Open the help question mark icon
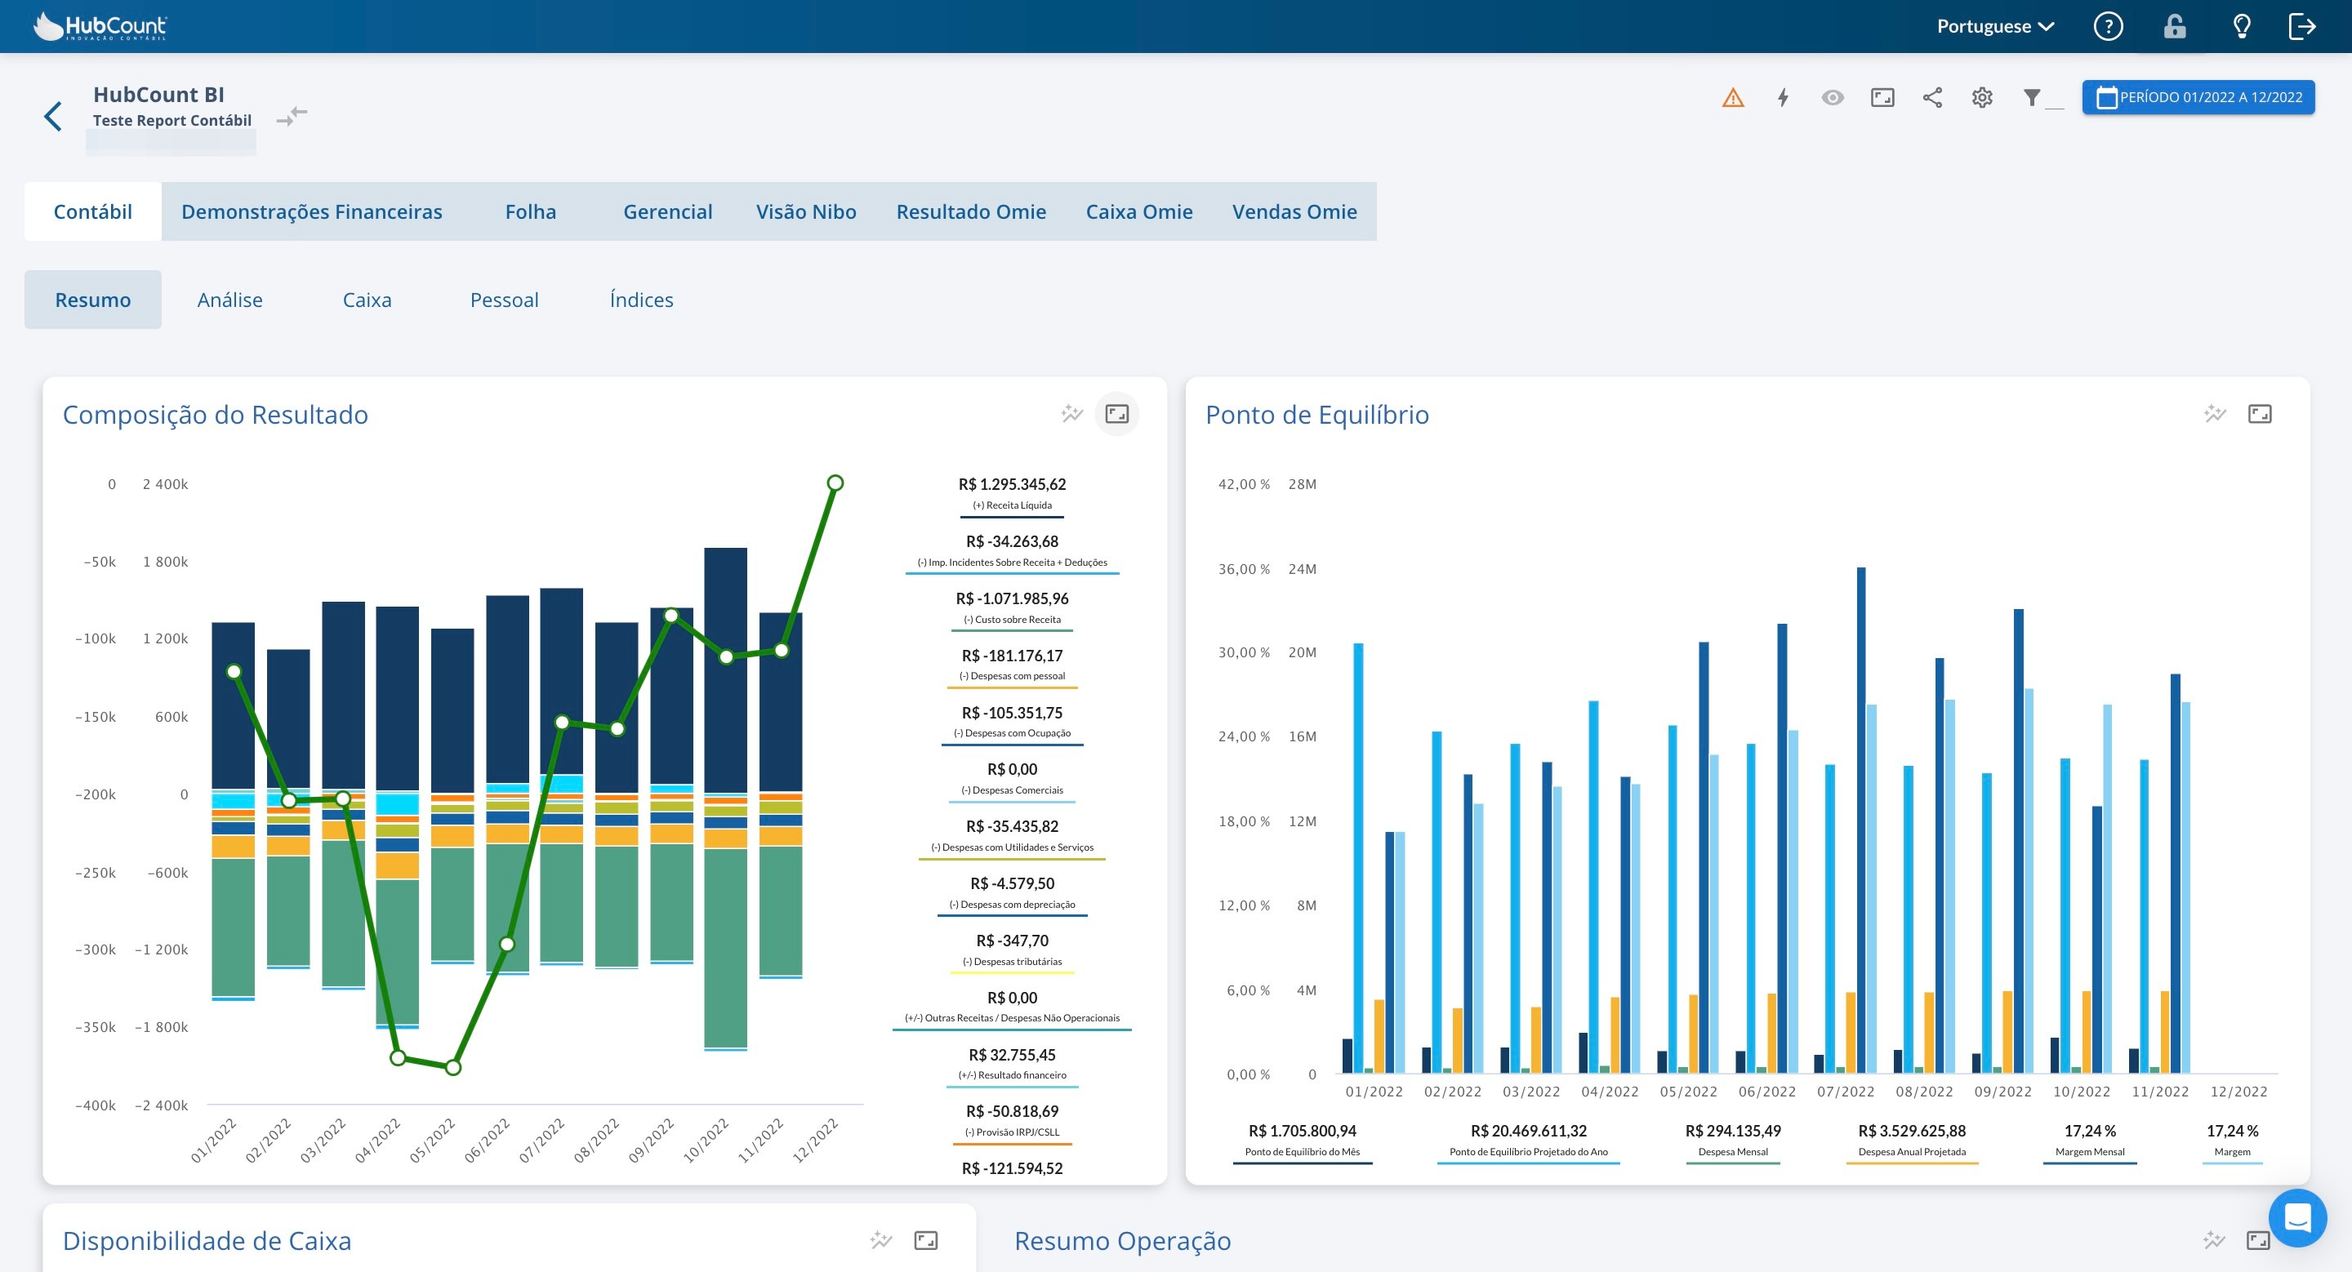The width and height of the screenshot is (2352, 1272). point(2107,26)
